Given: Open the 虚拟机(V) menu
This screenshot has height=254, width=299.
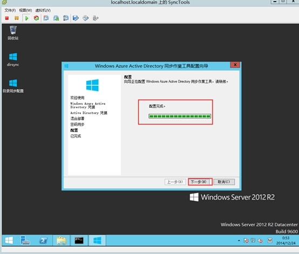Looking at the screenshot, I should pyautogui.click(x=43, y=10).
